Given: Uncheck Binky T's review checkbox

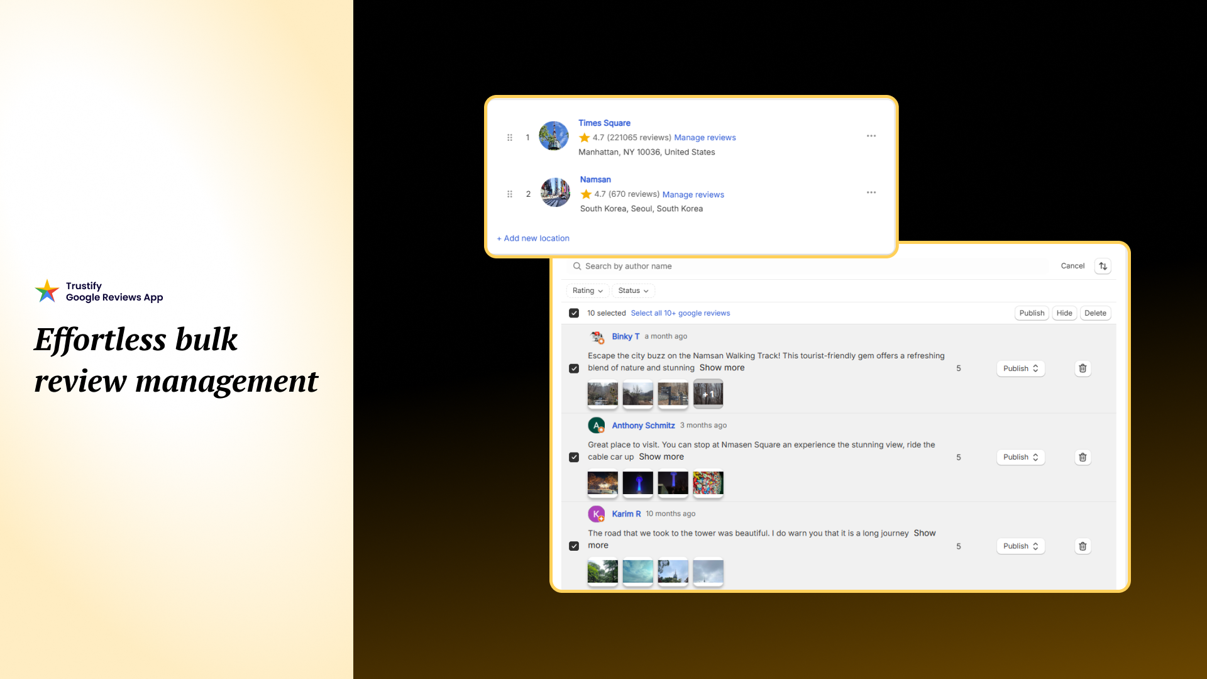Looking at the screenshot, I should [574, 368].
